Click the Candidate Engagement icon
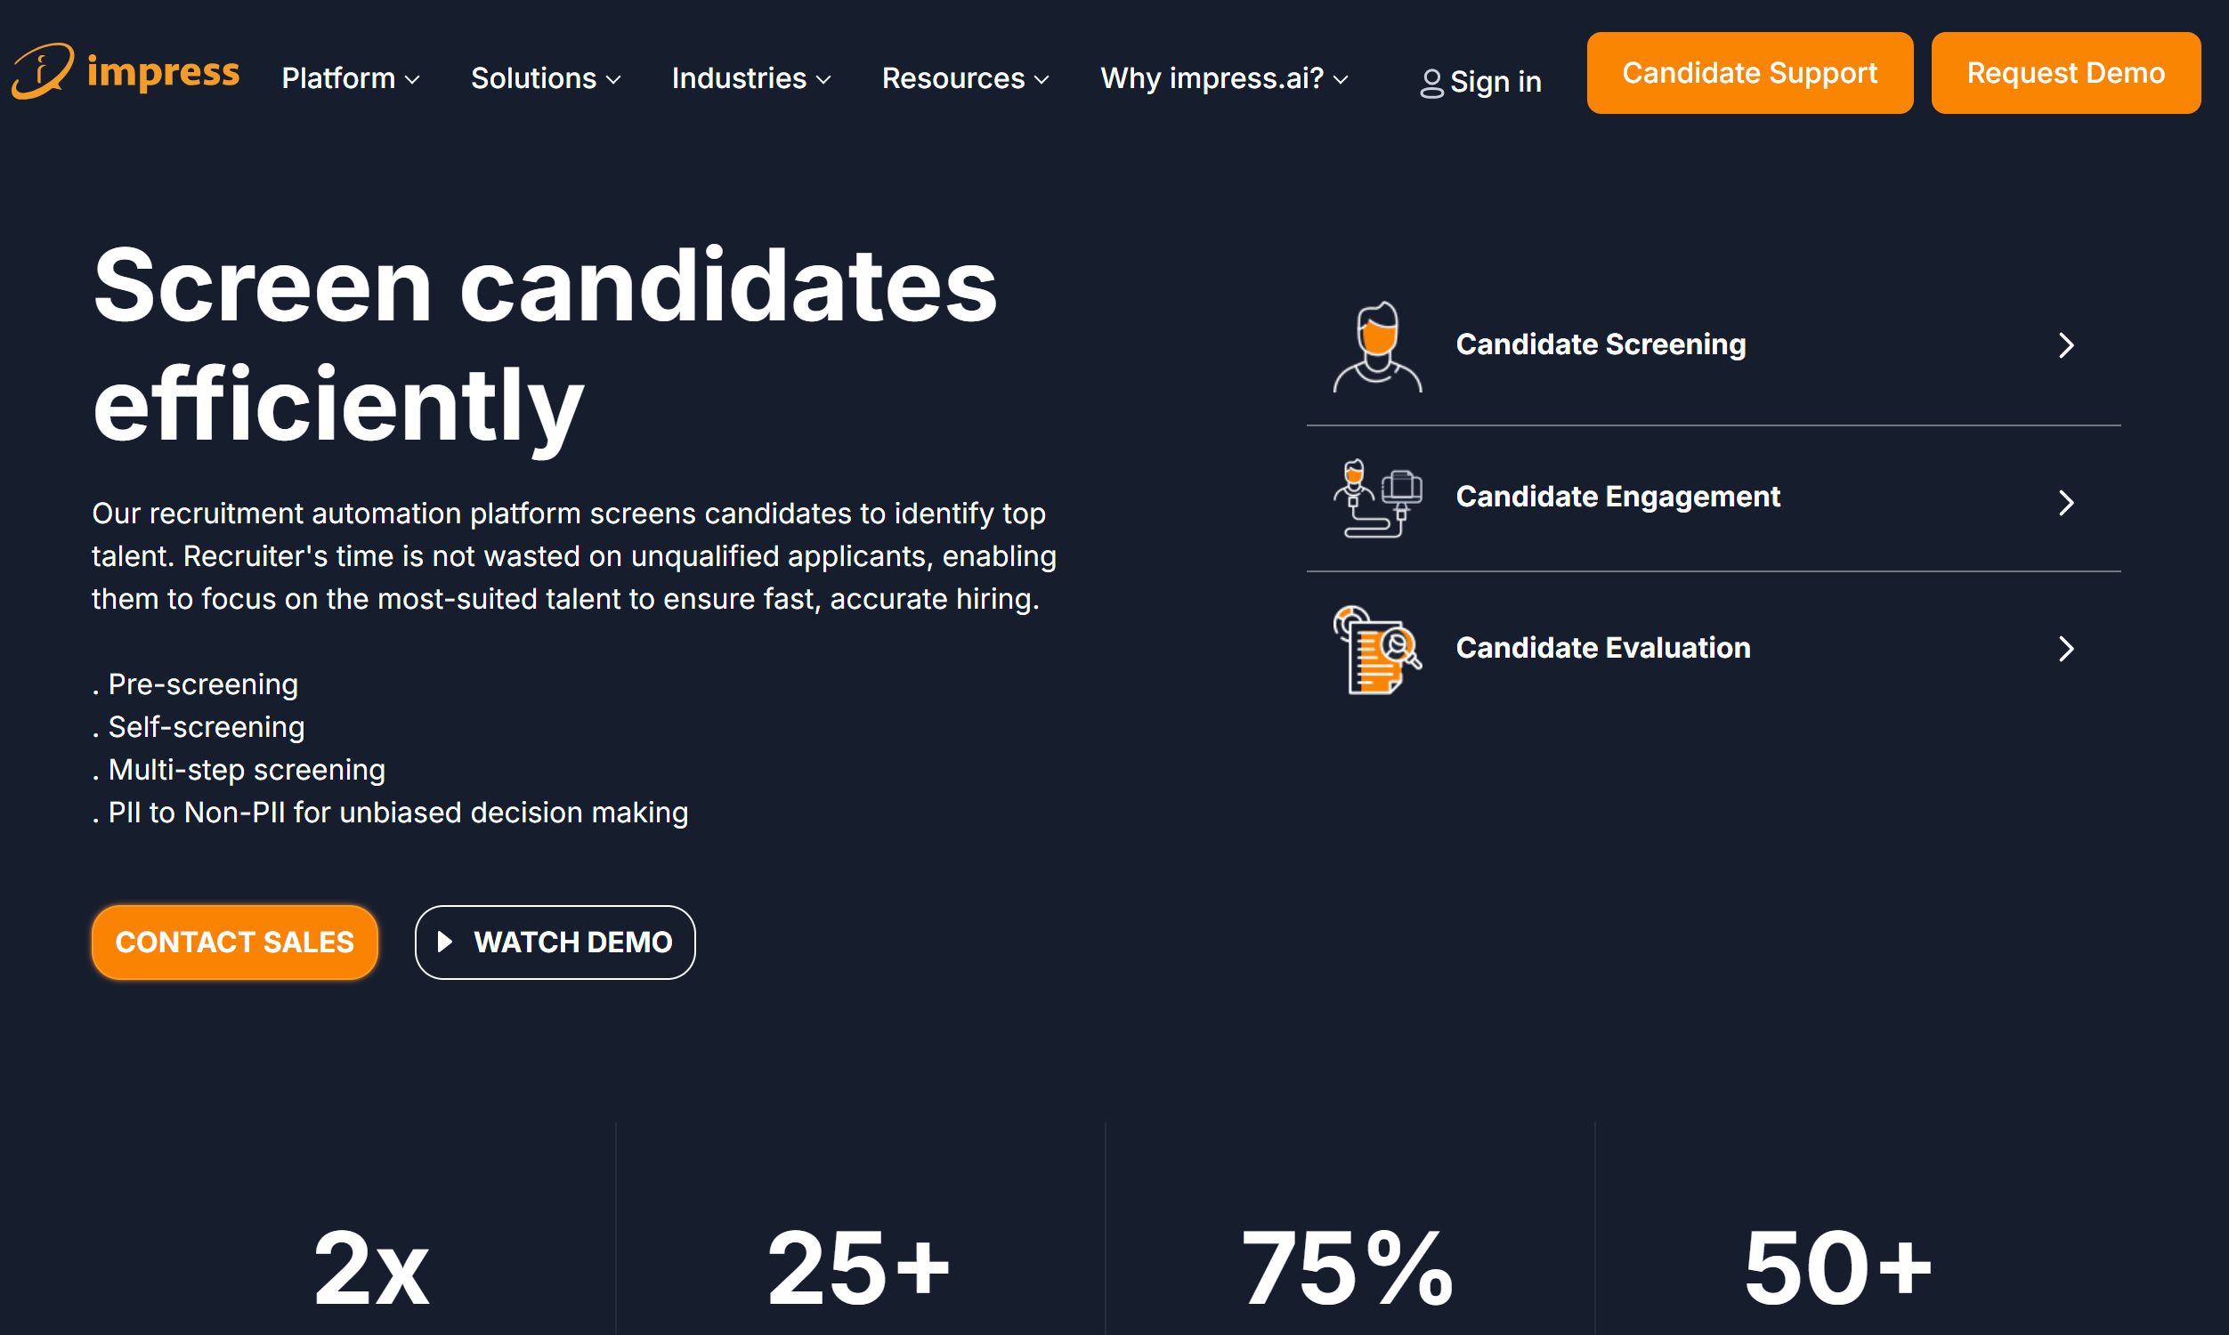This screenshot has width=2229, height=1335. (1377, 498)
